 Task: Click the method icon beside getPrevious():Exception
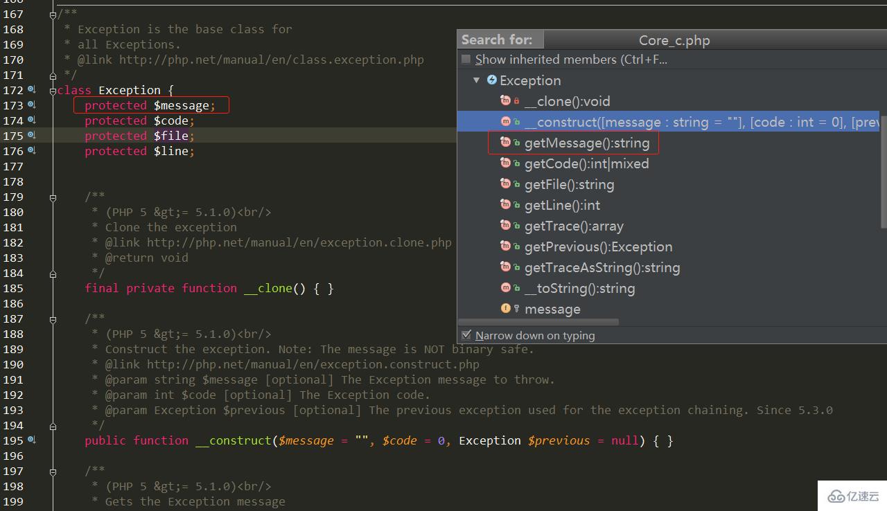click(506, 247)
